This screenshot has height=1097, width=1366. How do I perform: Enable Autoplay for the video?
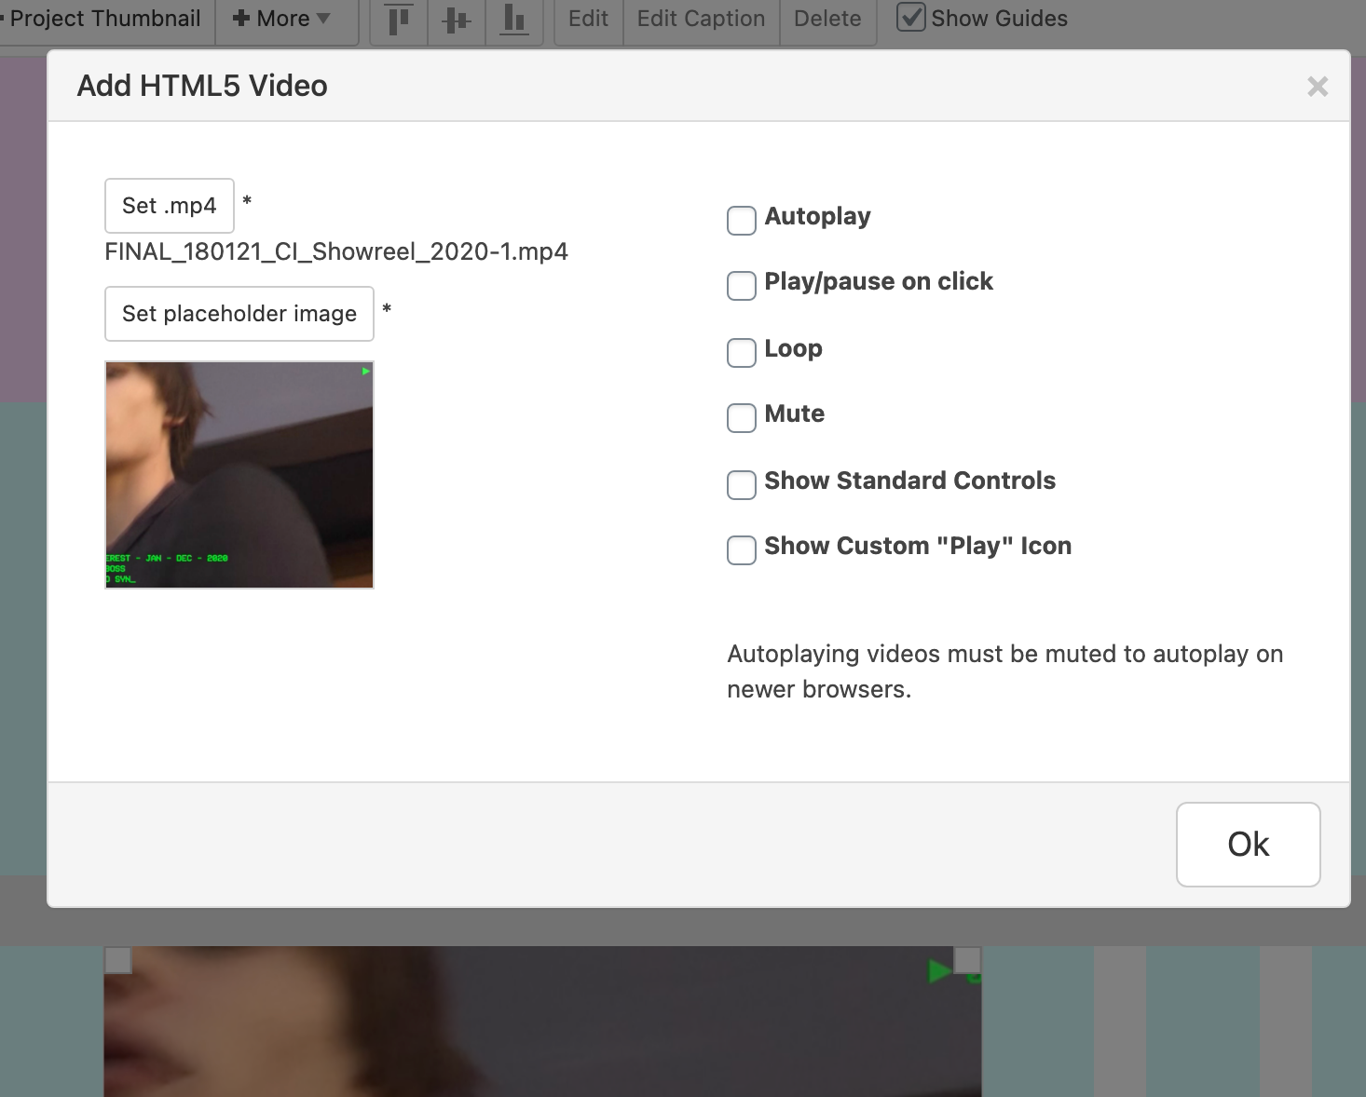click(x=741, y=221)
